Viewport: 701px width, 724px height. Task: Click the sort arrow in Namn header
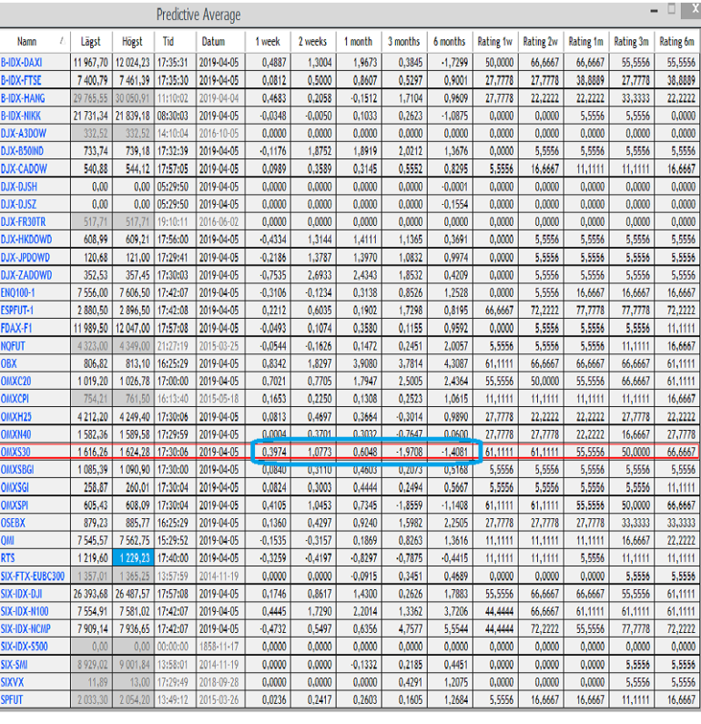pyautogui.click(x=61, y=41)
